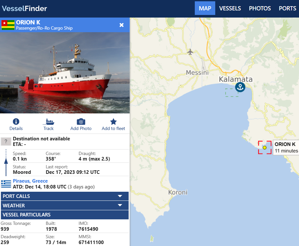Click the Kalamata port anchor marker
The height and width of the screenshot is (246, 299).
coord(240,87)
